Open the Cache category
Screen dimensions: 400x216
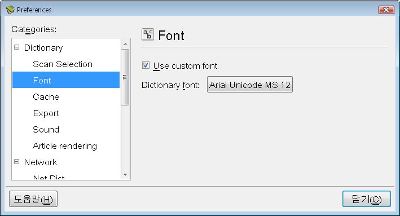coord(46,96)
